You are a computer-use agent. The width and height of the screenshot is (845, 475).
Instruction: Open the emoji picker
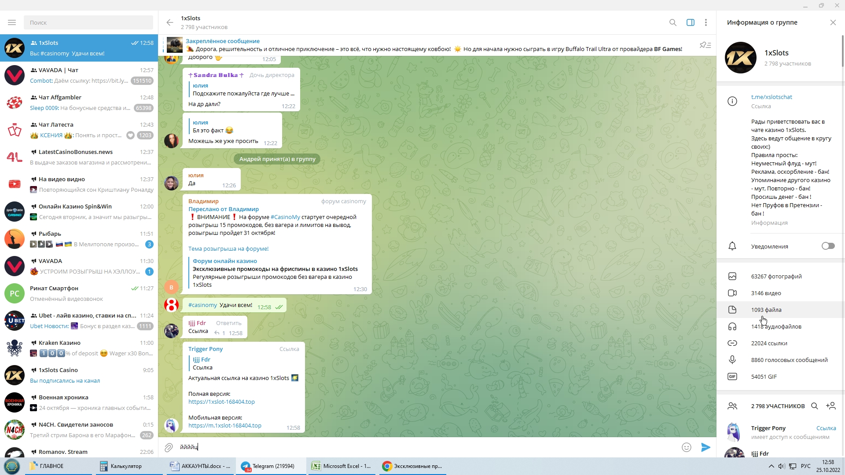coord(687,447)
